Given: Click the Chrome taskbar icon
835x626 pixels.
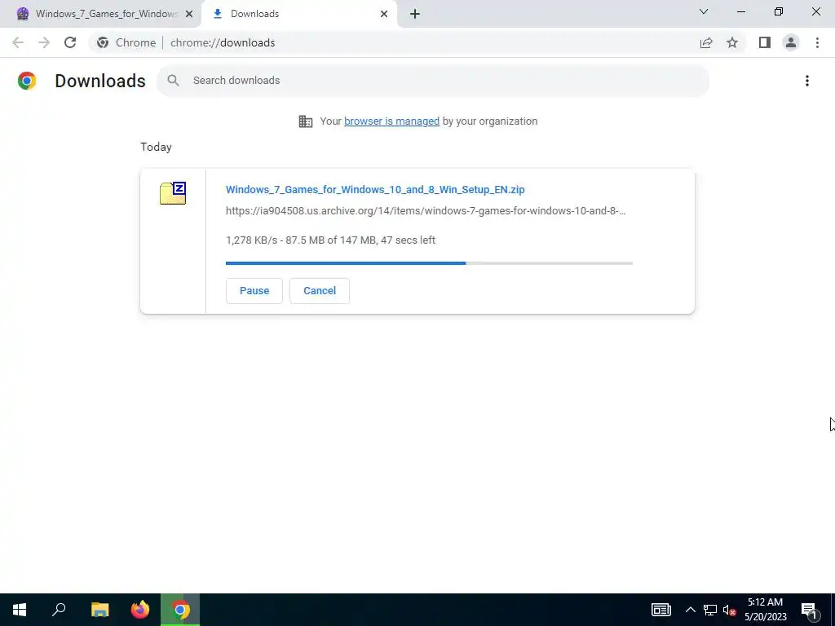Looking at the screenshot, I should [180, 610].
